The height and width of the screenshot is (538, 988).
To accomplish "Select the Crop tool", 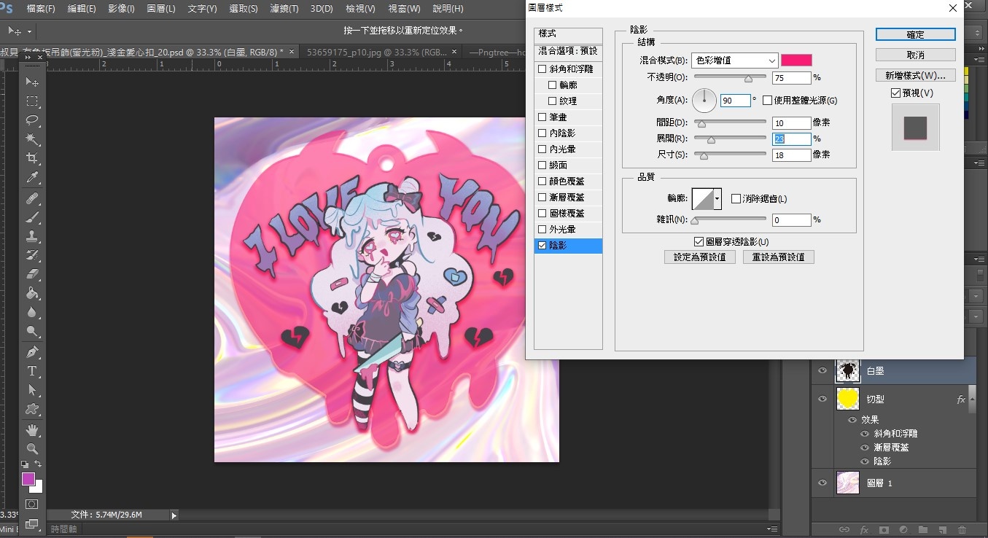I will click(32, 158).
